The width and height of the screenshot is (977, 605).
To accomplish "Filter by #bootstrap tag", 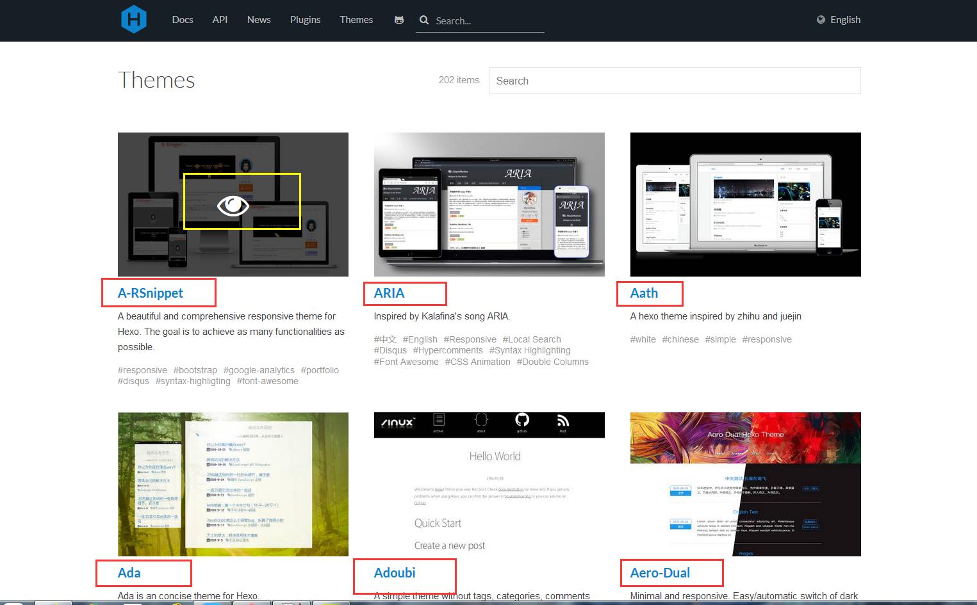I will [x=195, y=370].
